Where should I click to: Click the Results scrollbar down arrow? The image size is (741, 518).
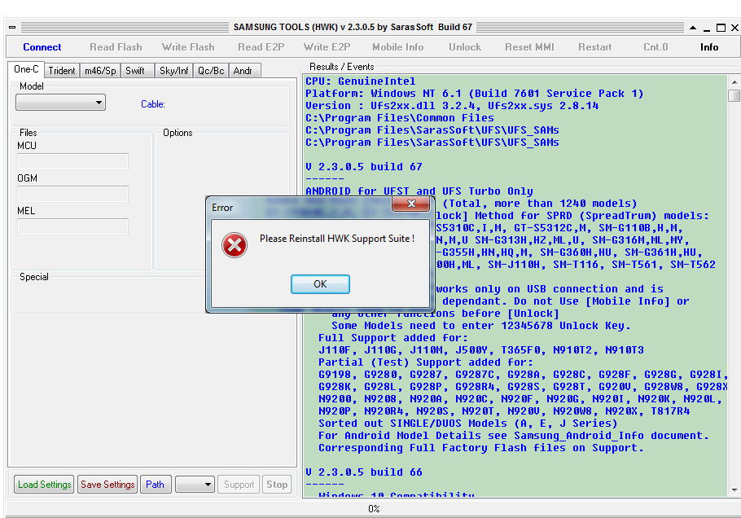pyautogui.click(x=734, y=490)
